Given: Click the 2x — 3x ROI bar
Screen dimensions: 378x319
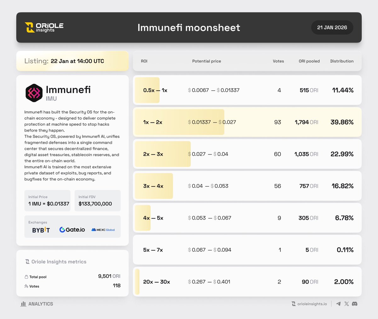Looking at the screenshot, I should pyautogui.click(x=163, y=154).
